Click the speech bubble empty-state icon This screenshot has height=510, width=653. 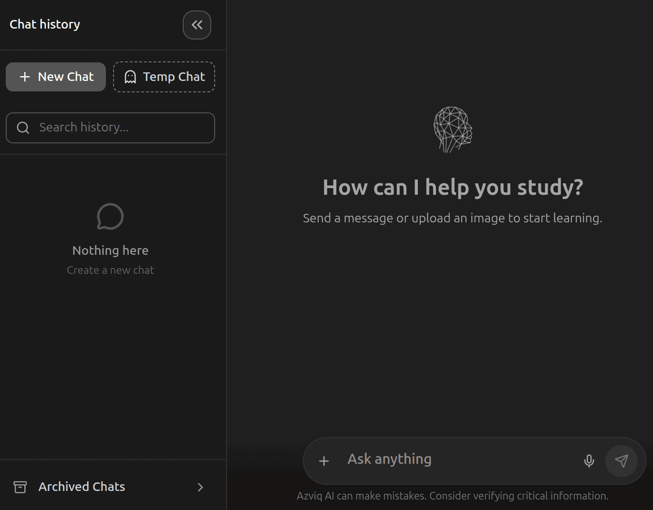pos(110,217)
